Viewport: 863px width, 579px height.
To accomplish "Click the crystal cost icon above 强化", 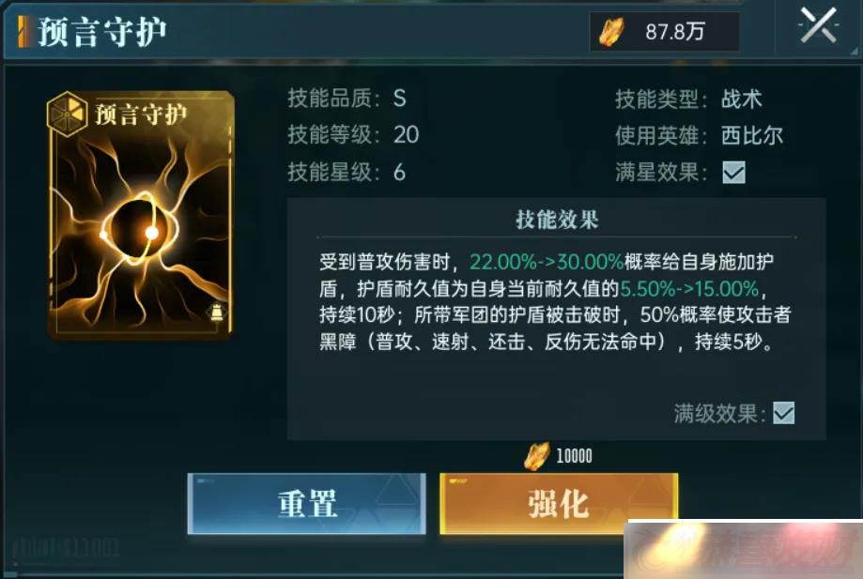I will [x=536, y=456].
